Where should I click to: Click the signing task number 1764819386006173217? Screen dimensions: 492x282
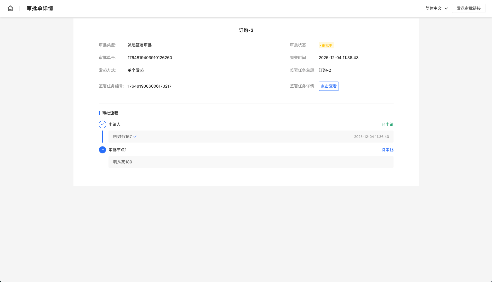click(x=149, y=86)
